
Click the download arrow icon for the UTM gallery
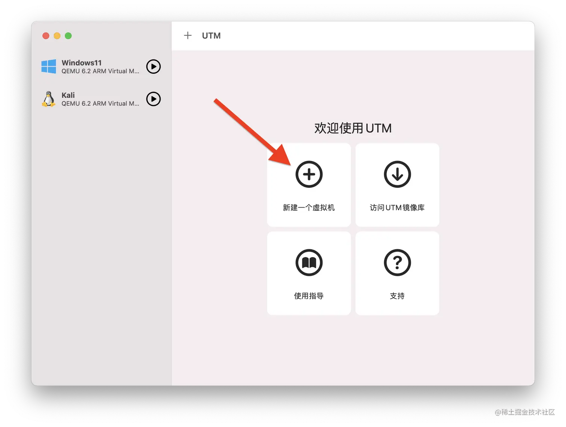coord(397,174)
